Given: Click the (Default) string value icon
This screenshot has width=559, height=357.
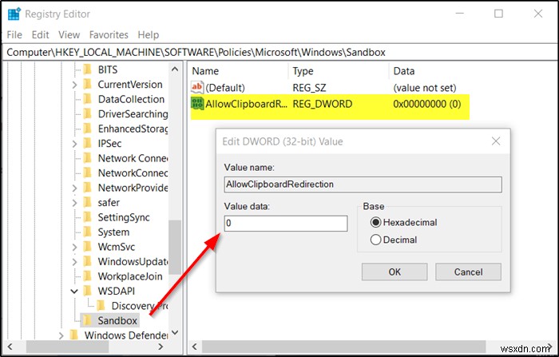Looking at the screenshot, I should 197,87.
